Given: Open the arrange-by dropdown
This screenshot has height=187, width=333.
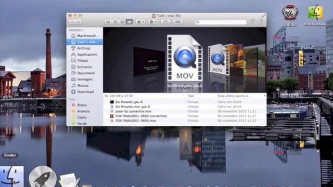Looking at the screenshot, I should point(140,22).
